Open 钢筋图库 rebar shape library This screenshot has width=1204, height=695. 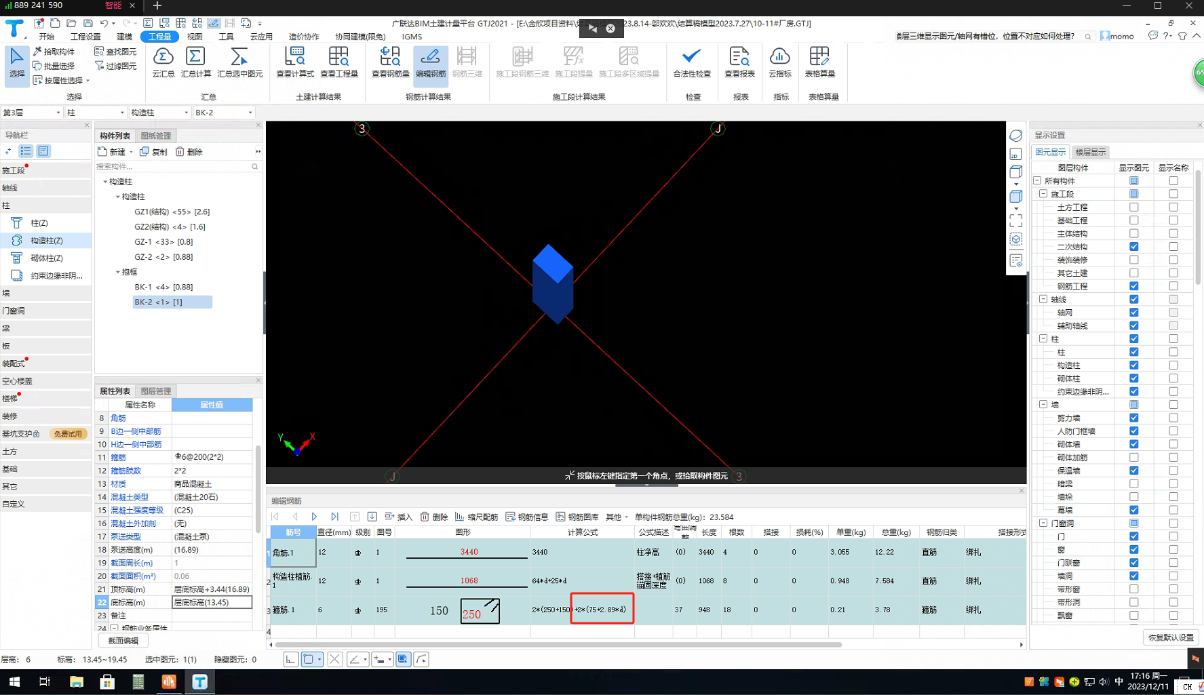577,517
